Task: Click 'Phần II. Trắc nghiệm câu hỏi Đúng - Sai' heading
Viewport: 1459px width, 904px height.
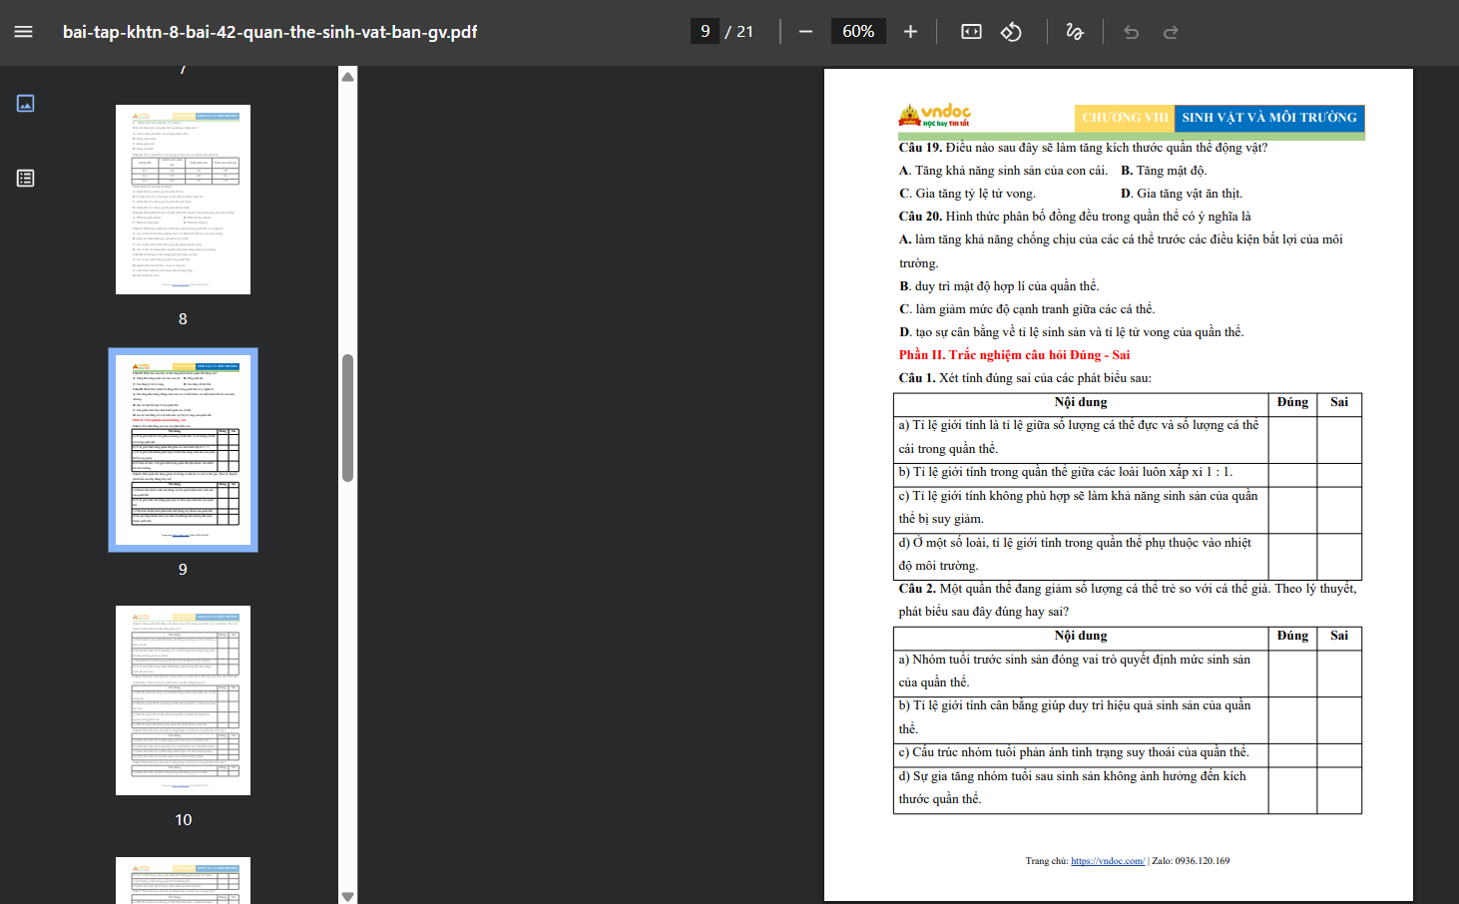Action: click(x=1014, y=355)
